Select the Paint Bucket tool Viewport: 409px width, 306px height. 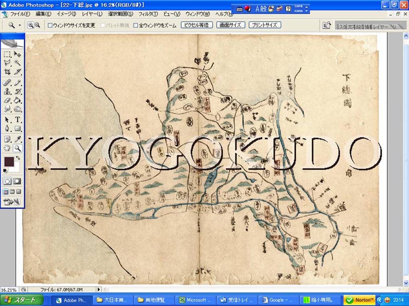point(17,100)
